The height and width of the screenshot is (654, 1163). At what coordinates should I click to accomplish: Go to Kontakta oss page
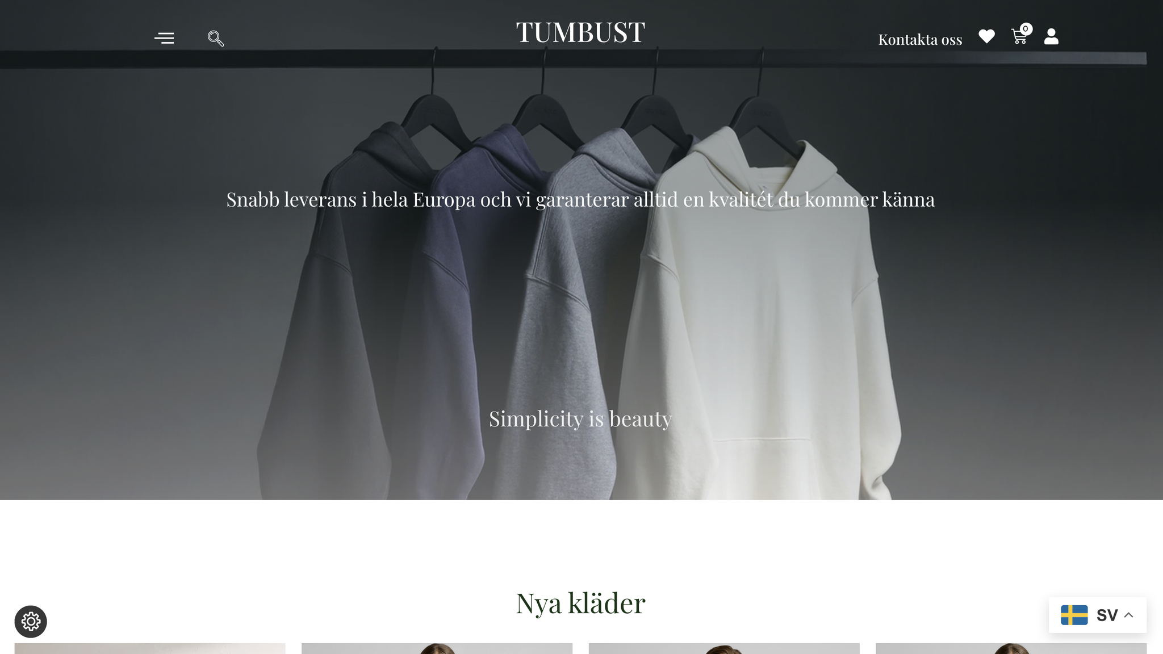[x=920, y=40]
